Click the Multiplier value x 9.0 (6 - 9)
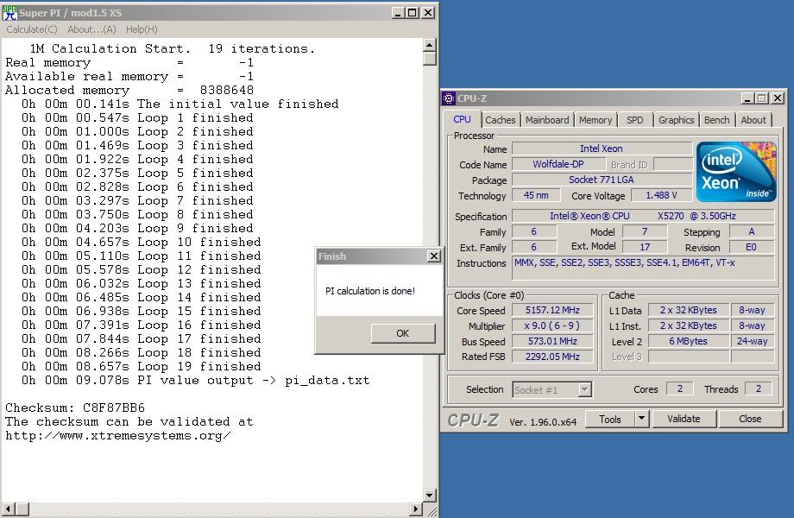This screenshot has width=794, height=518. coord(552,325)
